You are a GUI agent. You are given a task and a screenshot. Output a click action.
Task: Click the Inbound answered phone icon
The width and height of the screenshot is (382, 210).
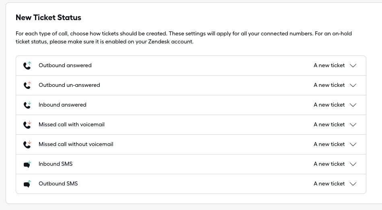[27, 105]
